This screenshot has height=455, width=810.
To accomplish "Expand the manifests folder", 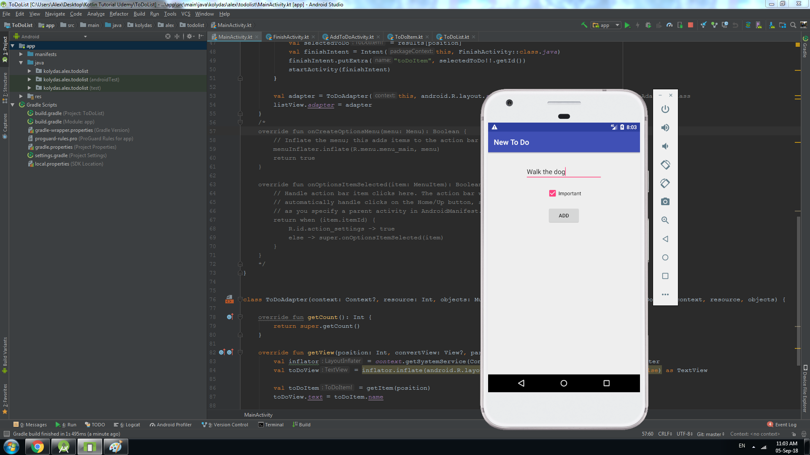I will coord(21,54).
